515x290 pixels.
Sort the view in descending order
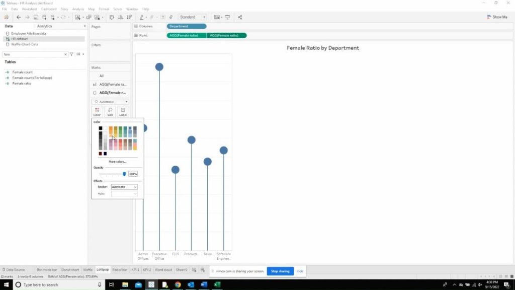[x=129, y=17]
